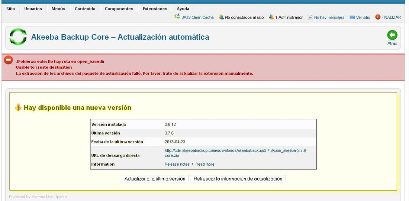
Task: Click 'Actualizar a la última versión' button
Action: pyautogui.click(x=155, y=179)
